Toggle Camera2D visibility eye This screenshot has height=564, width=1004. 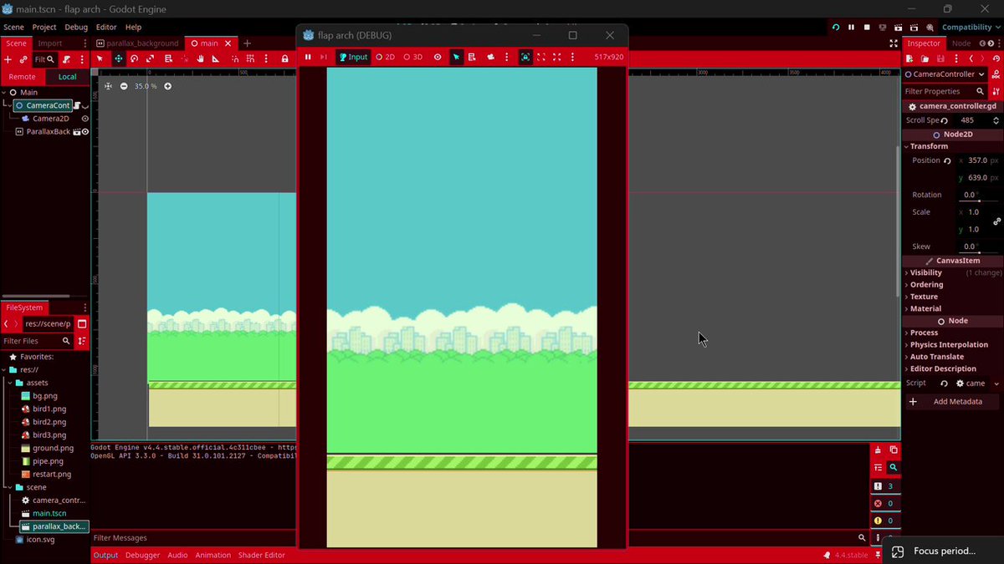pyautogui.click(x=85, y=119)
